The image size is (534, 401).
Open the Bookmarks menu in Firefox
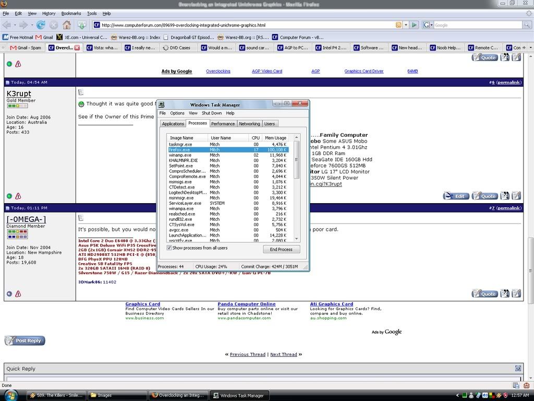[71, 13]
